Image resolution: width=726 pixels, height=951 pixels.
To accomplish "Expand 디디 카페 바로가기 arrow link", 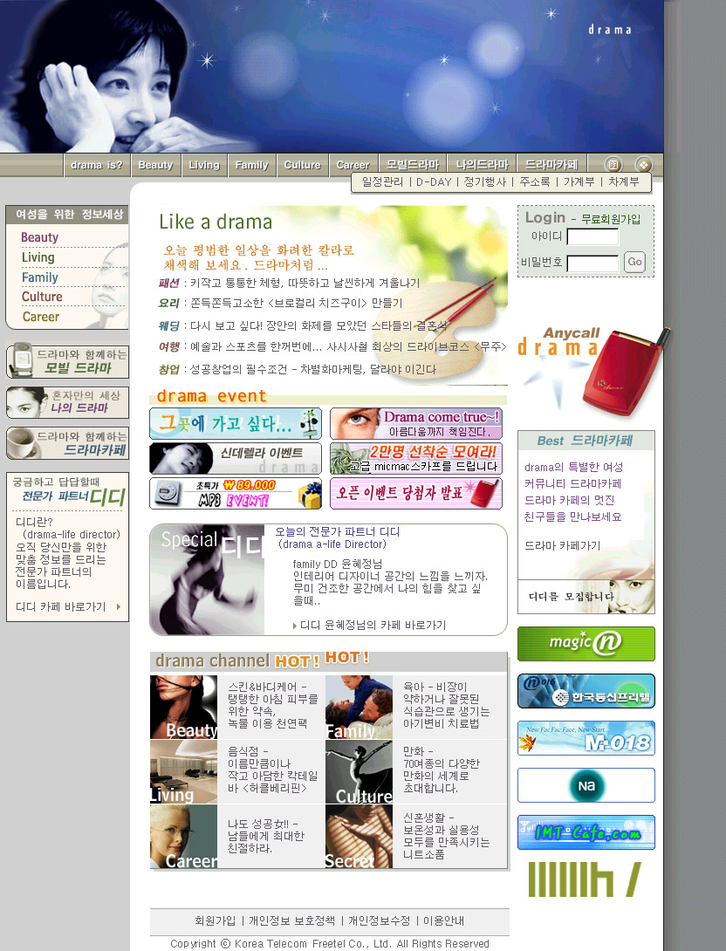I will point(68,606).
